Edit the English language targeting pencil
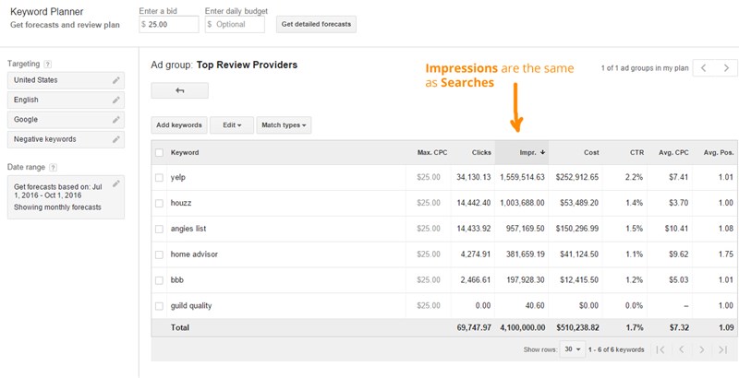This screenshot has height=378, width=739. (115, 100)
